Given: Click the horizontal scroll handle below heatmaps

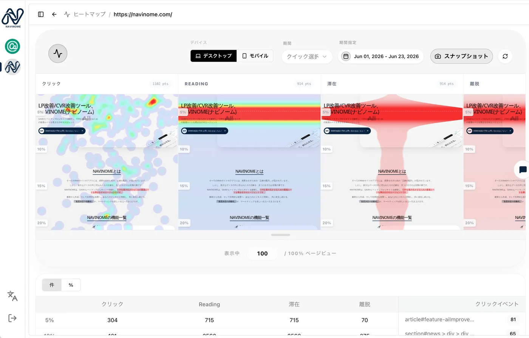Looking at the screenshot, I should pyautogui.click(x=280, y=235).
